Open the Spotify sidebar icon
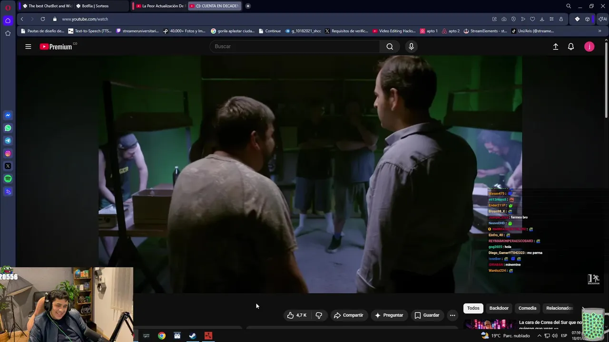 [x=8, y=179]
